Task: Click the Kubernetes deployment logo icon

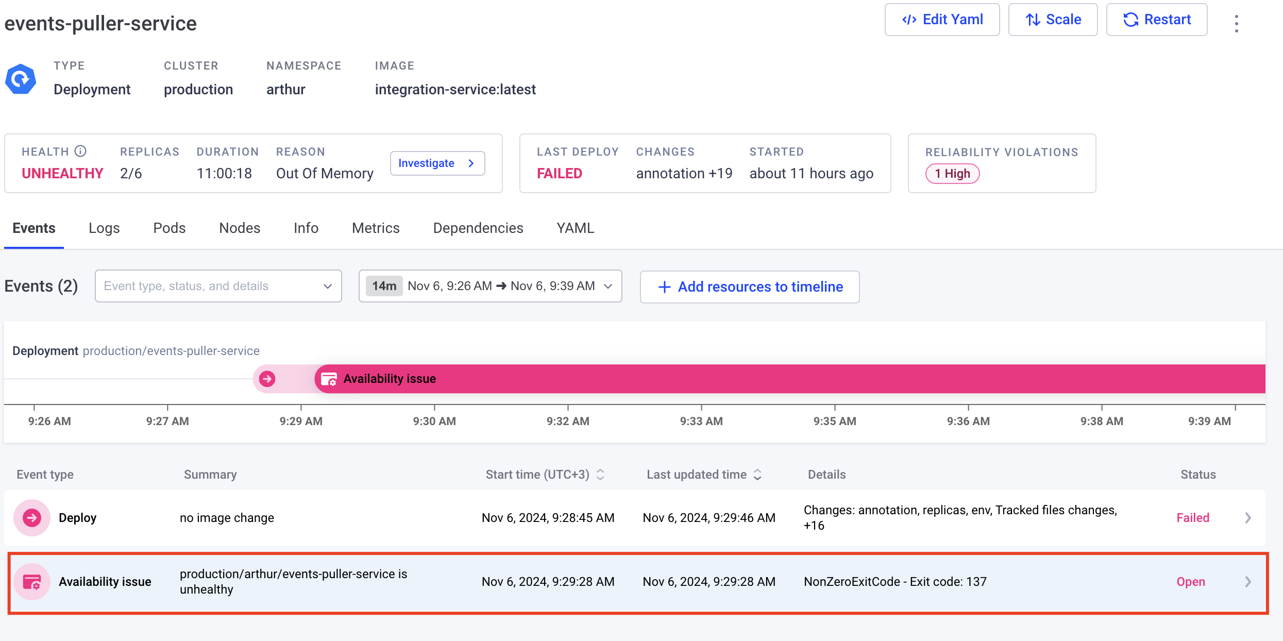Action: tap(21, 79)
